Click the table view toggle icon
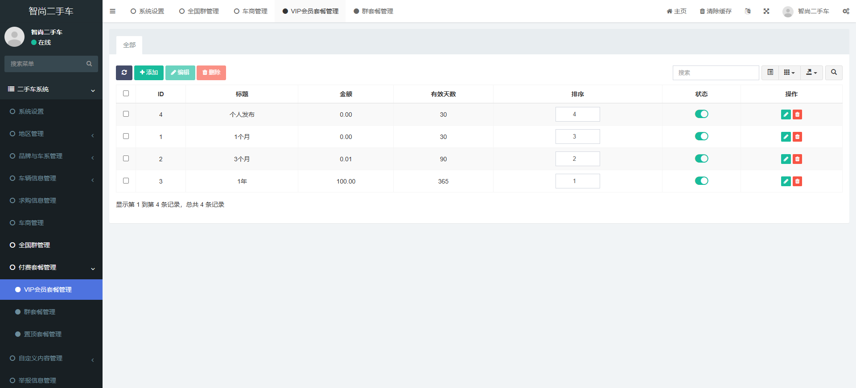The height and width of the screenshot is (388, 856). pos(770,73)
